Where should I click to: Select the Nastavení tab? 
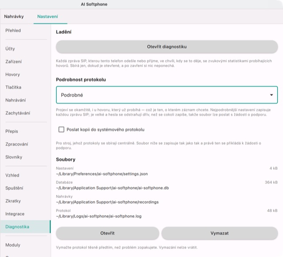point(48,17)
